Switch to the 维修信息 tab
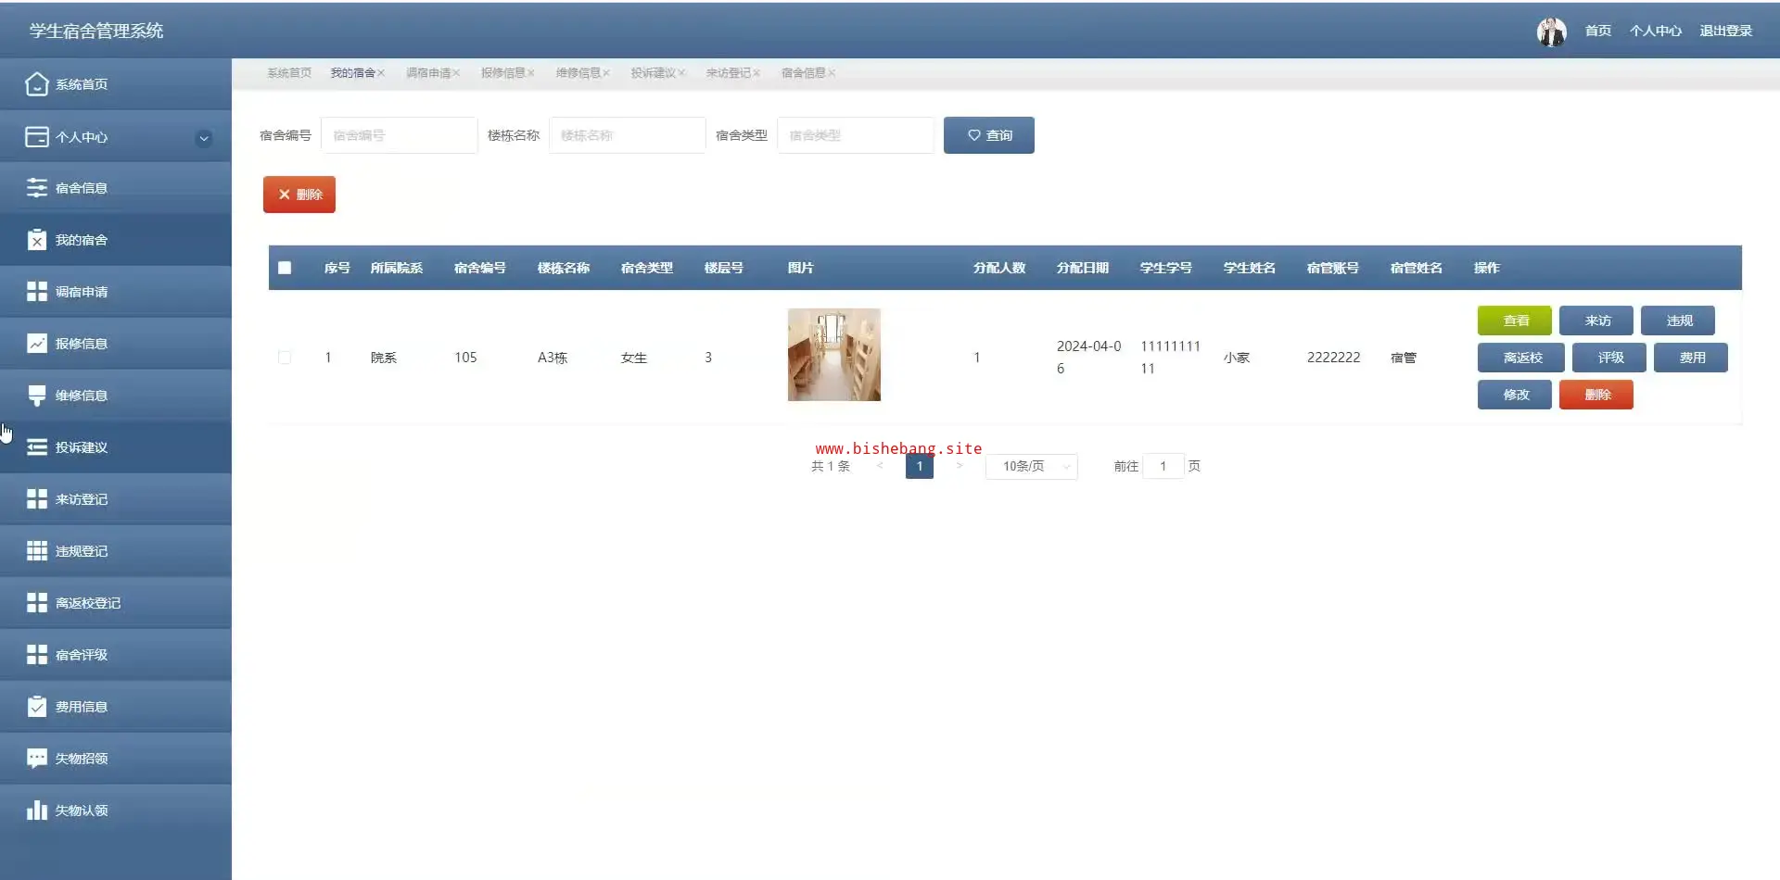 (x=578, y=73)
